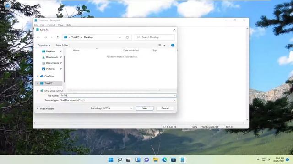Sort by the Name column header
293x164 pixels.
76,51
